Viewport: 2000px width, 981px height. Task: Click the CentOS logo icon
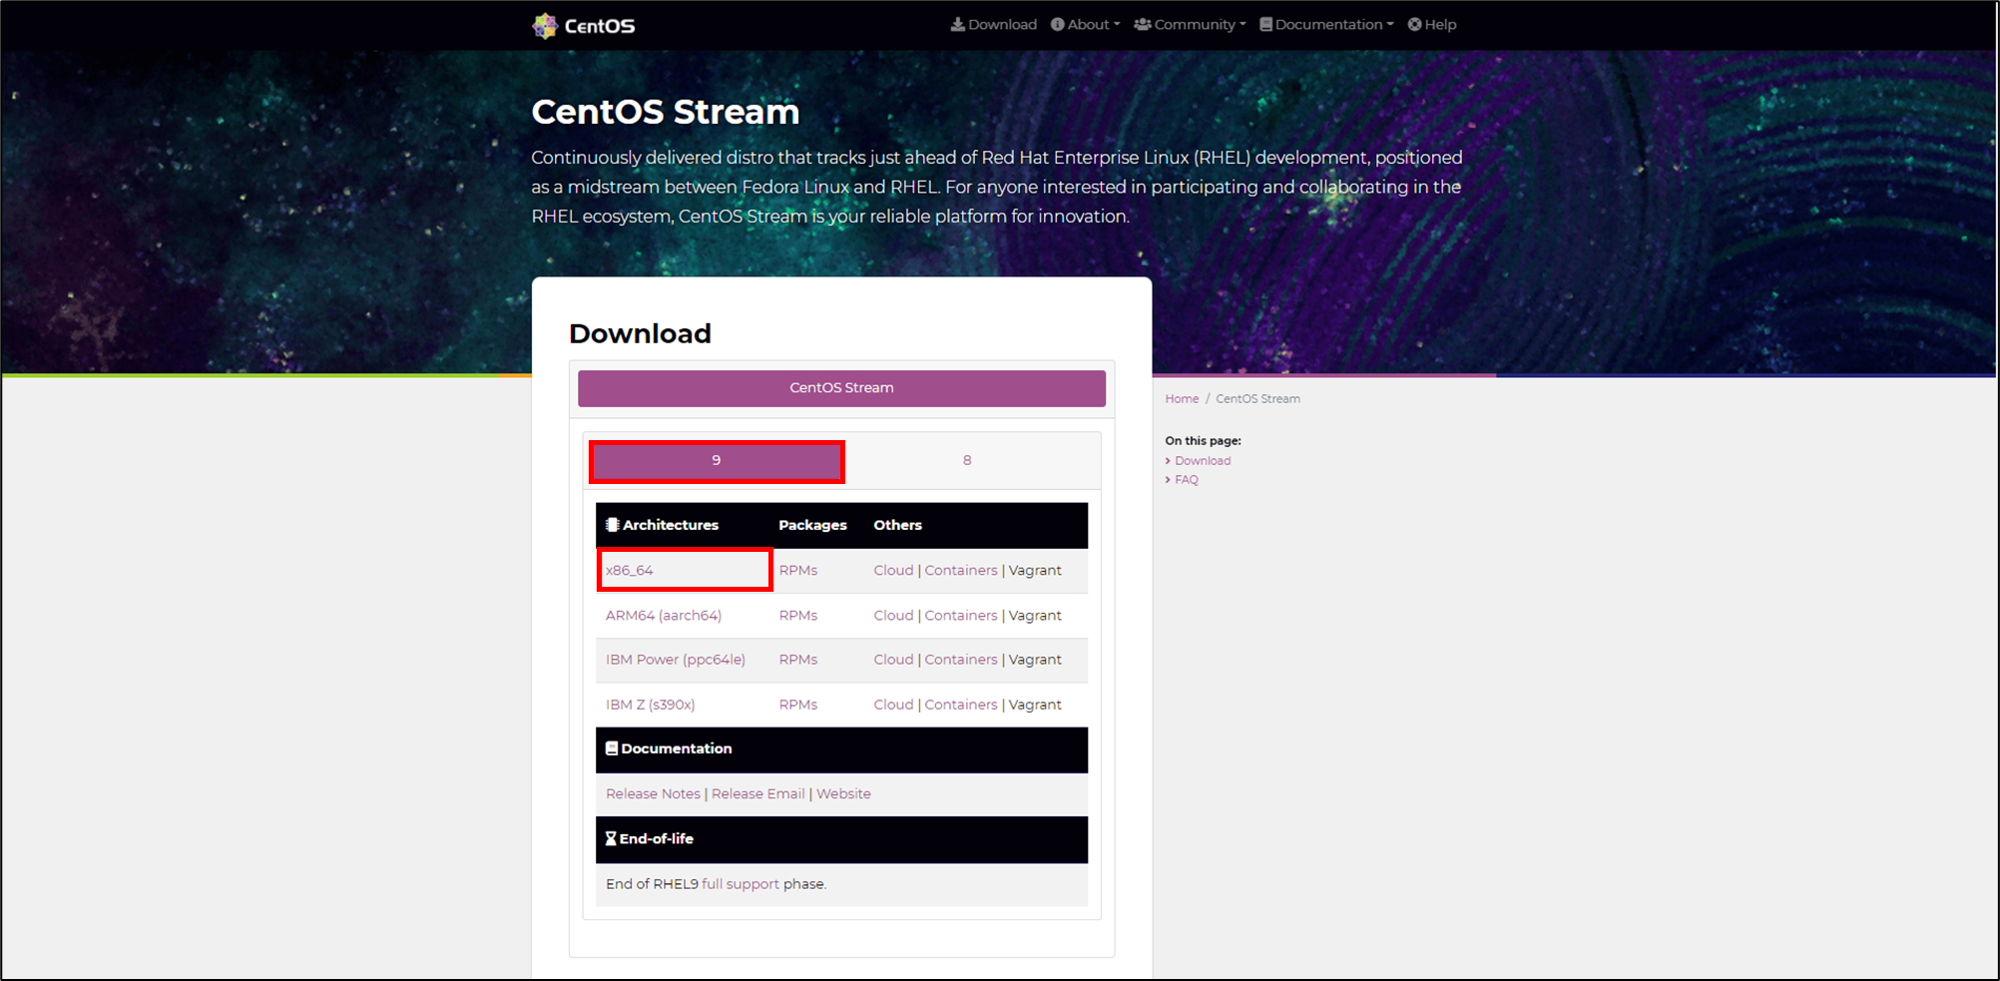[545, 25]
